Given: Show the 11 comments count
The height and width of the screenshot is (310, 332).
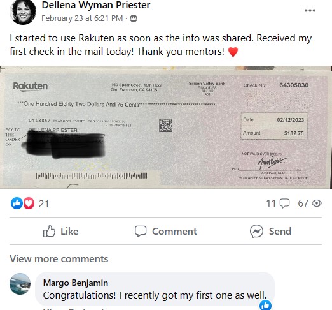Looking at the screenshot, I should [271, 203].
